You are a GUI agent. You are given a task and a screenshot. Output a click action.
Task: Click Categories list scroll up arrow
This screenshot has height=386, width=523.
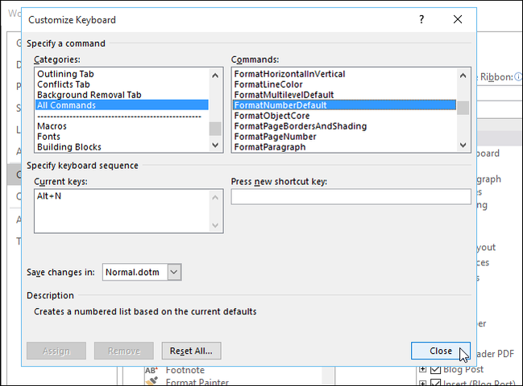click(215, 76)
